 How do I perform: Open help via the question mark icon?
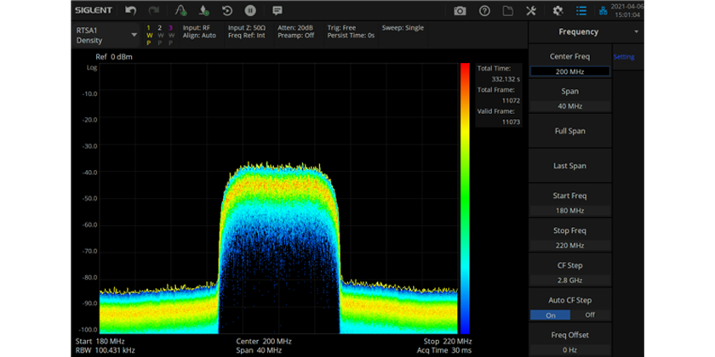pos(484,10)
